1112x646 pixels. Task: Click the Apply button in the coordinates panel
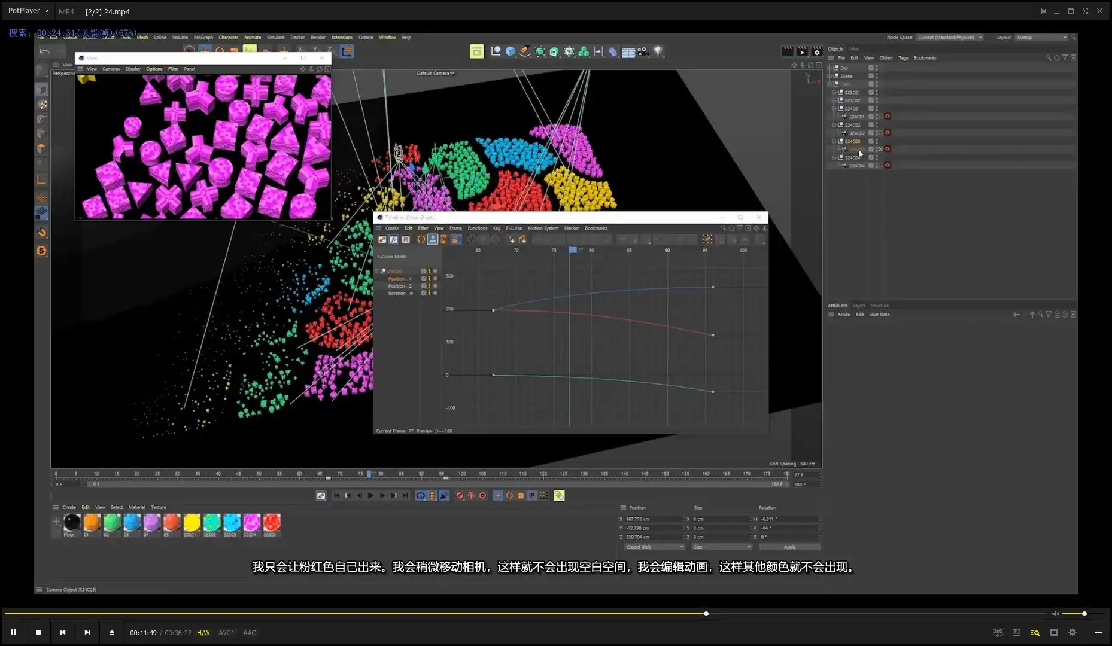pyautogui.click(x=789, y=546)
